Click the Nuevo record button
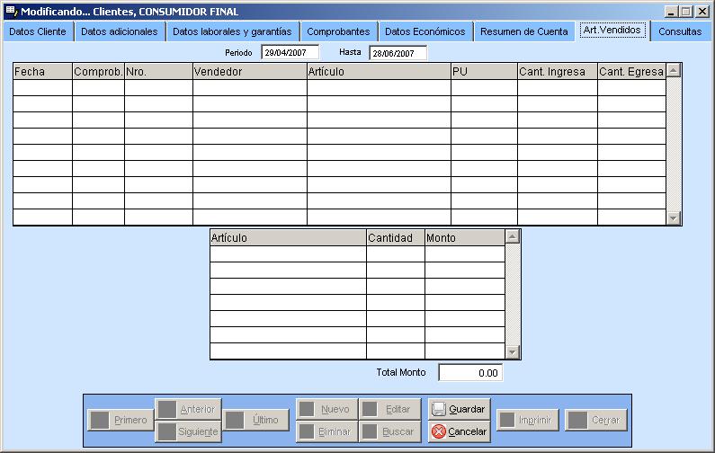This screenshot has width=715, height=453. tap(325, 409)
